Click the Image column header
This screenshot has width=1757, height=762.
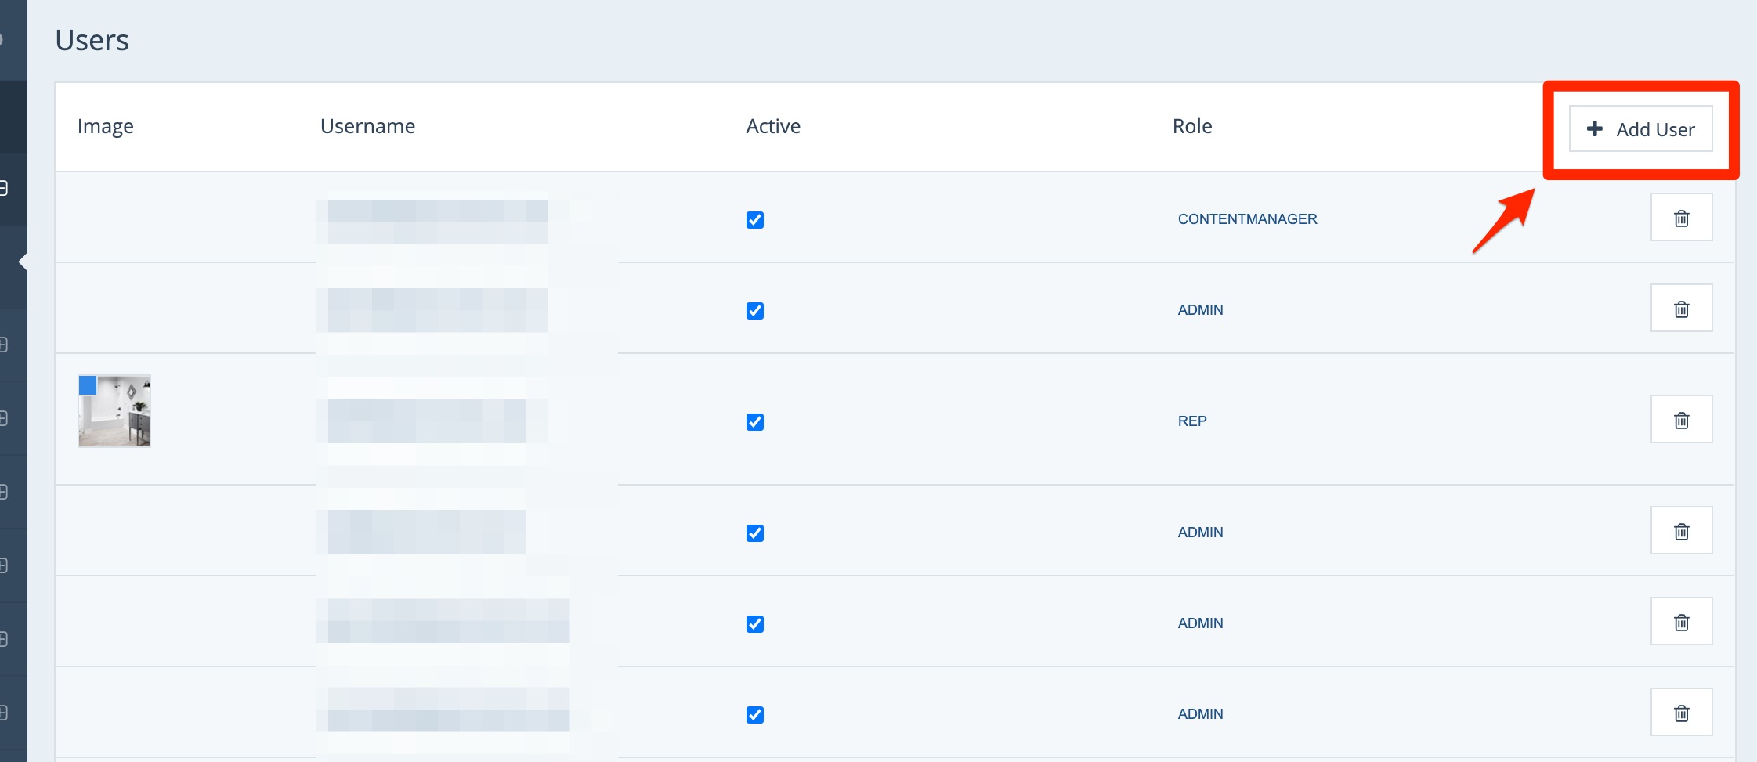[x=106, y=126]
